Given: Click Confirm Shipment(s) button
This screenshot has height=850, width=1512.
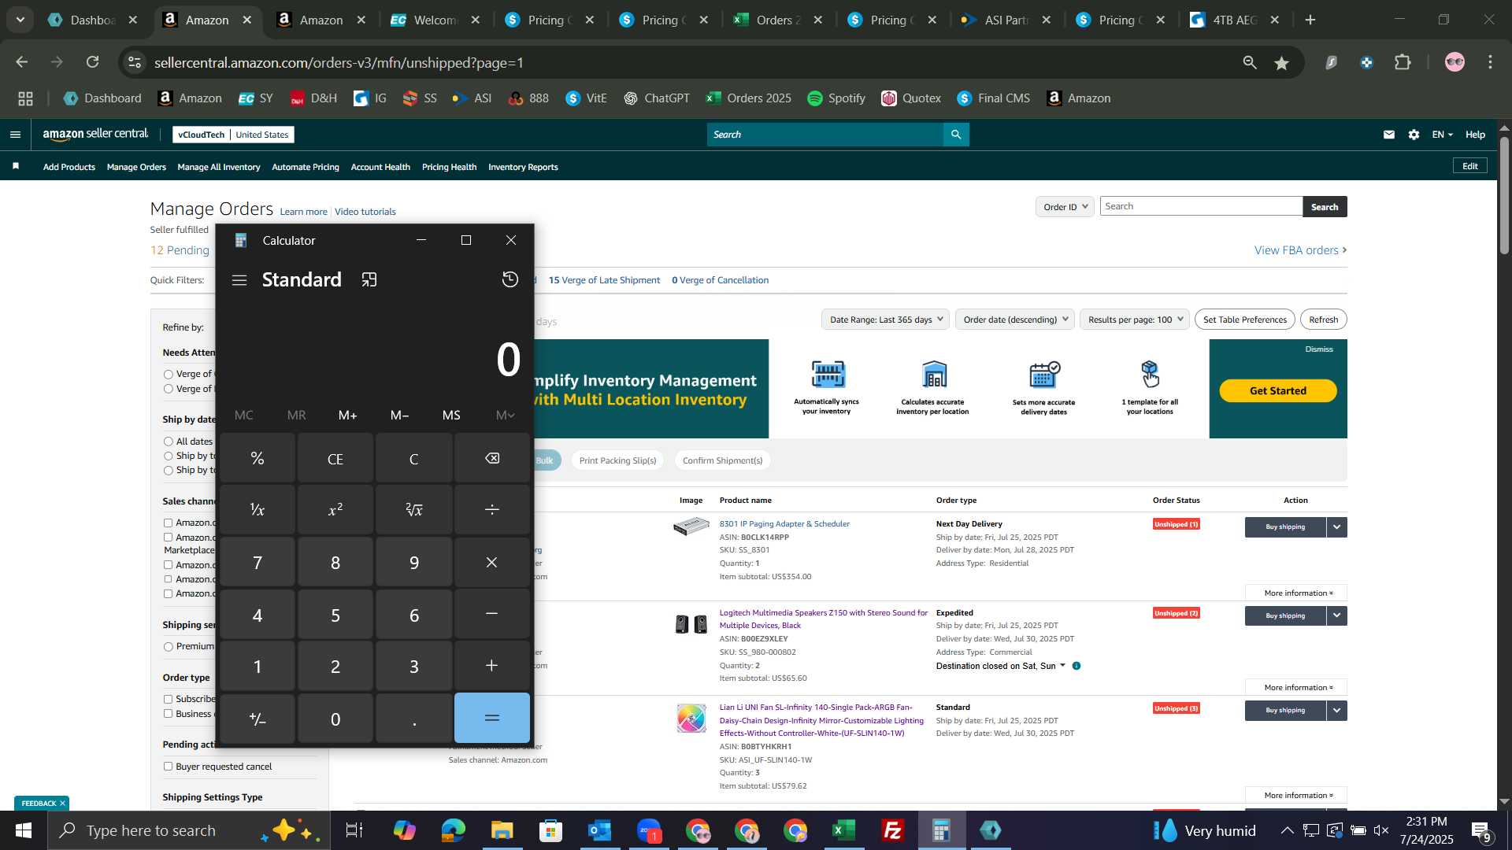Looking at the screenshot, I should 722,460.
